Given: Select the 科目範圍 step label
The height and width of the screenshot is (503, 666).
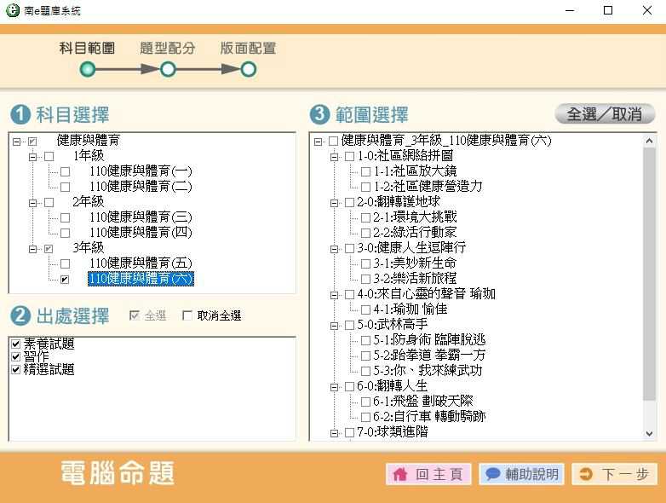Looking at the screenshot, I should [x=87, y=48].
